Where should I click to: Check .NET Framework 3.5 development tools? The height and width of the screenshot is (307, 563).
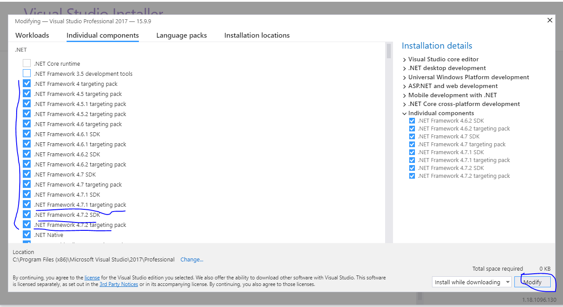pyautogui.click(x=26, y=73)
